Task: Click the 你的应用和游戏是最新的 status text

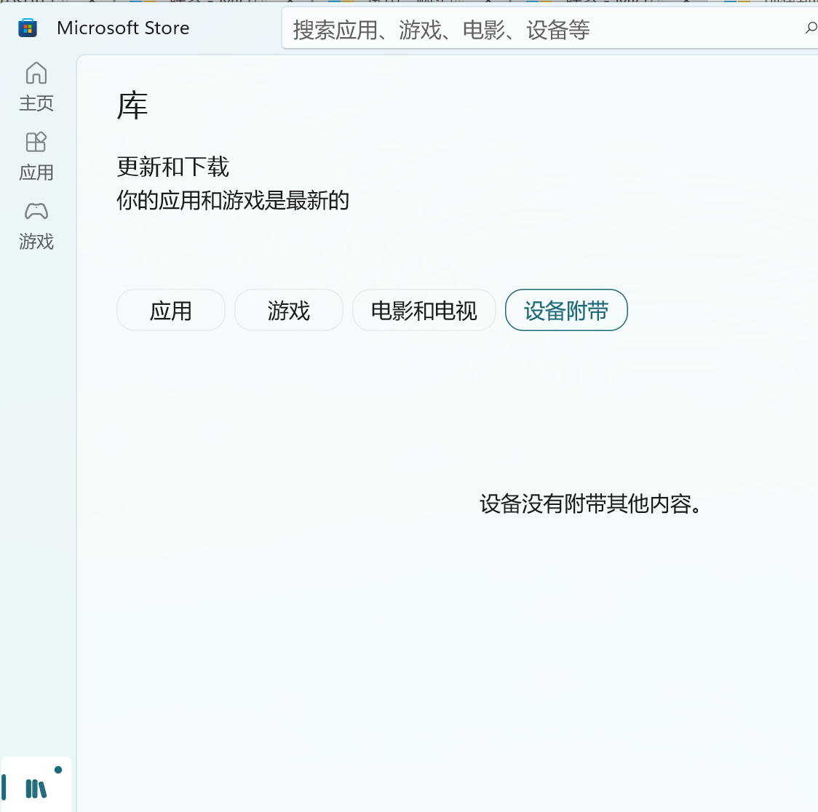Action: pos(233,201)
